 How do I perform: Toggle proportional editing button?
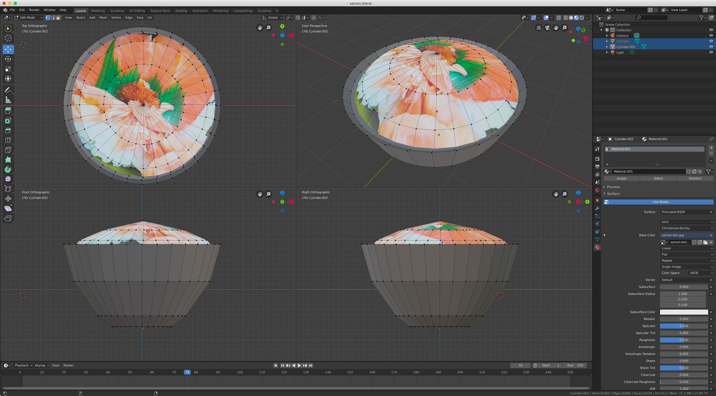(314, 18)
